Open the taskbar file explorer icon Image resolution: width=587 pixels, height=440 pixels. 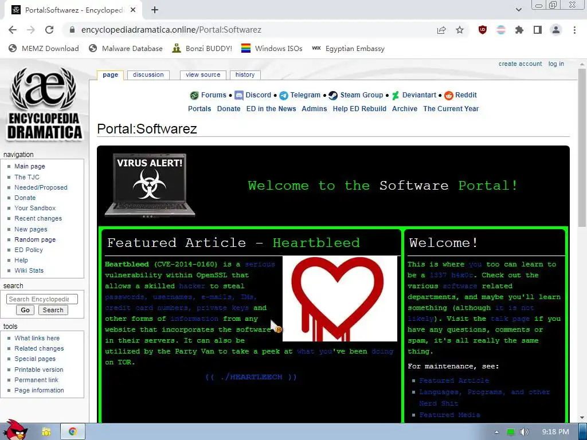coord(46,431)
